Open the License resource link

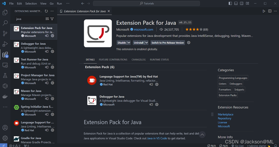coord(222,123)
